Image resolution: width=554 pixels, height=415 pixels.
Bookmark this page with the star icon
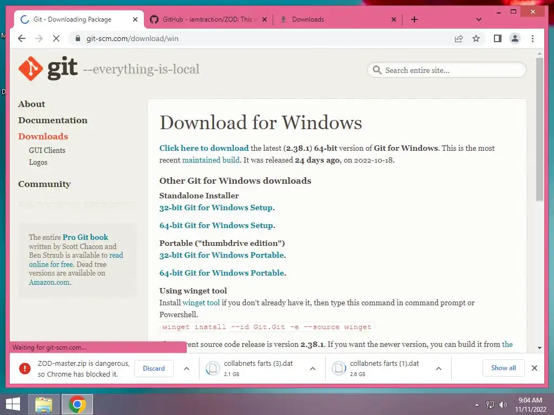click(476, 38)
